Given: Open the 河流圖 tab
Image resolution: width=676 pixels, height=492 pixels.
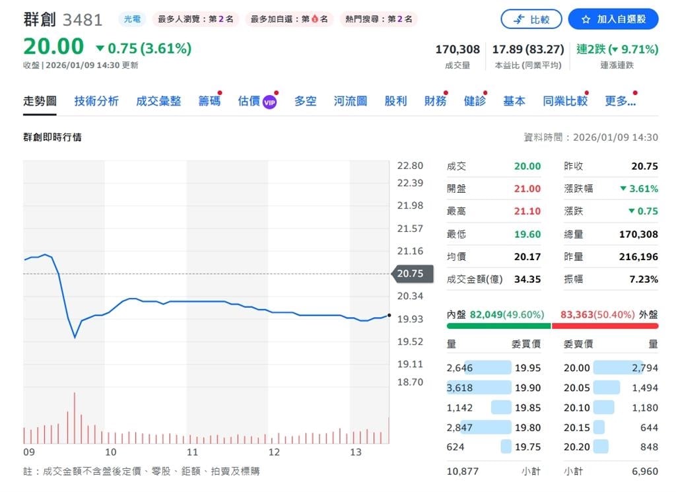Looking at the screenshot, I should (x=351, y=101).
